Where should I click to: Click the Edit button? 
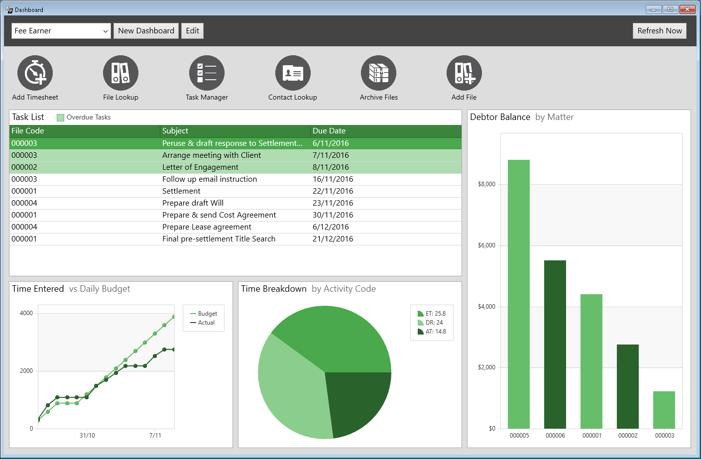tap(192, 31)
